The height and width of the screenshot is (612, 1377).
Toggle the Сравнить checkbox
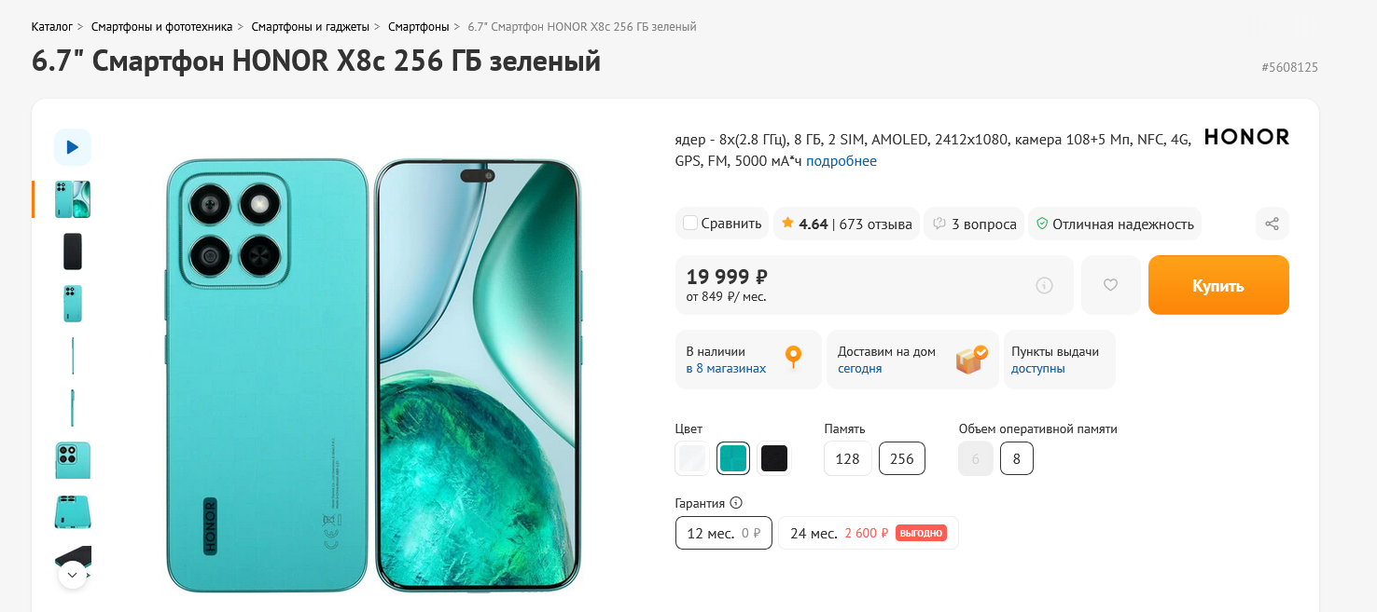(x=690, y=224)
